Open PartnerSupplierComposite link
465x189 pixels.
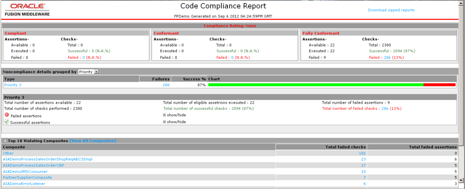tap(27, 177)
